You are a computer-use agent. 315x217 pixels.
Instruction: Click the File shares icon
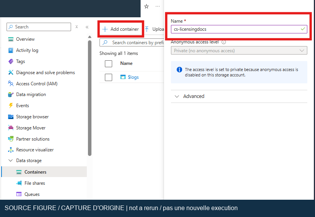(x=19, y=183)
